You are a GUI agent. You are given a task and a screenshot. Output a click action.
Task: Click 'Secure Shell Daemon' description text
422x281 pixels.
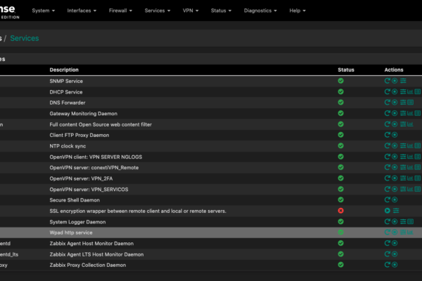(75, 200)
